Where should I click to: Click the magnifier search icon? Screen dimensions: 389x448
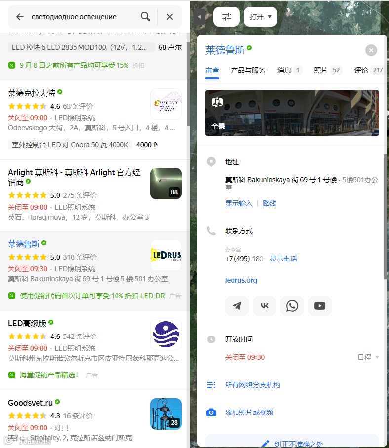click(x=145, y=17)
